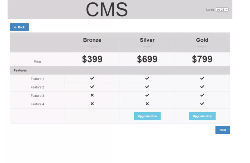250x163 pixels.
Task: Select the Gold plan header
Action: (202, 40)
